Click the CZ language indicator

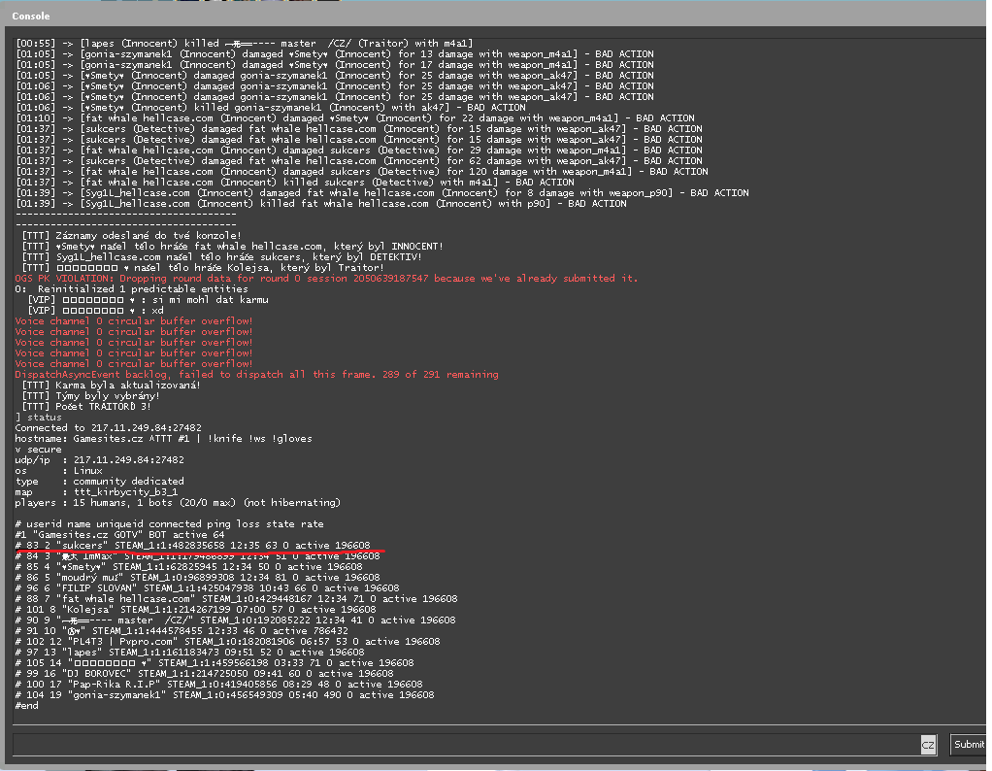(928, 745)
